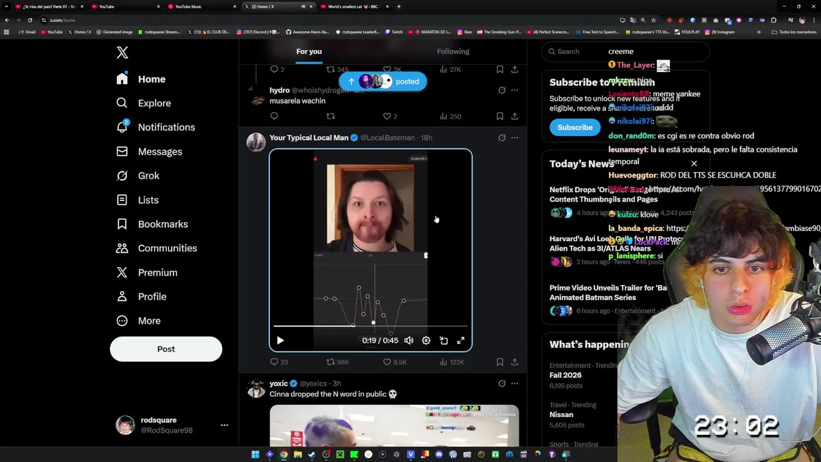Open Premium in the left sidebar
Screen dimensions: 821x462
click(x=147, y=273)
